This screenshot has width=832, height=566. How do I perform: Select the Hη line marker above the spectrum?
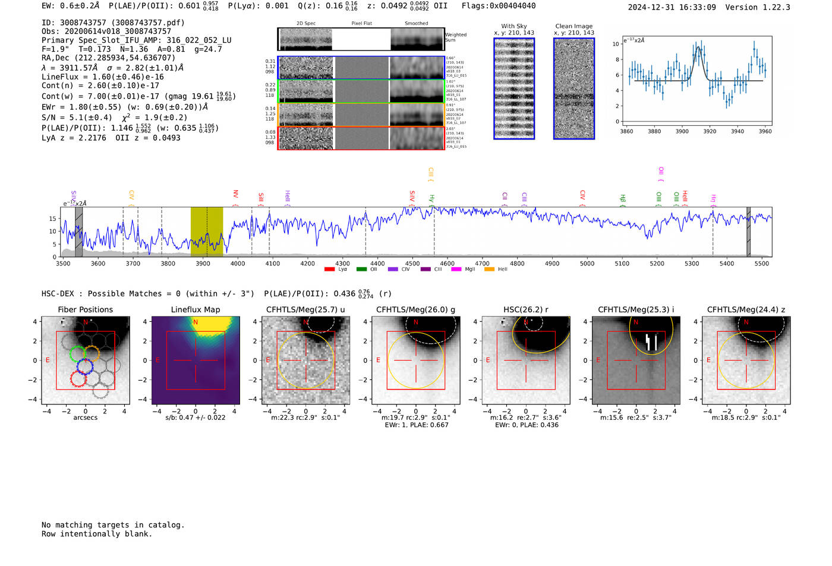point(714,200)
